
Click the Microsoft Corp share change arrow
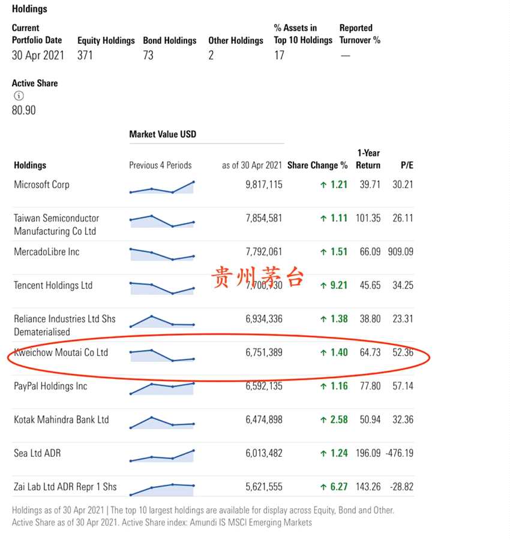tap(323, 185)
